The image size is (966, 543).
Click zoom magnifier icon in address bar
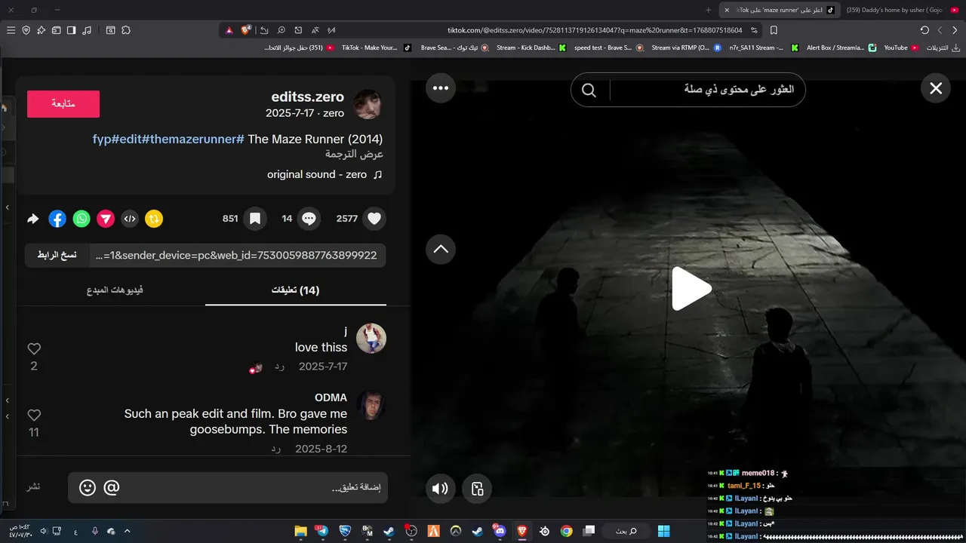point(281,30)
